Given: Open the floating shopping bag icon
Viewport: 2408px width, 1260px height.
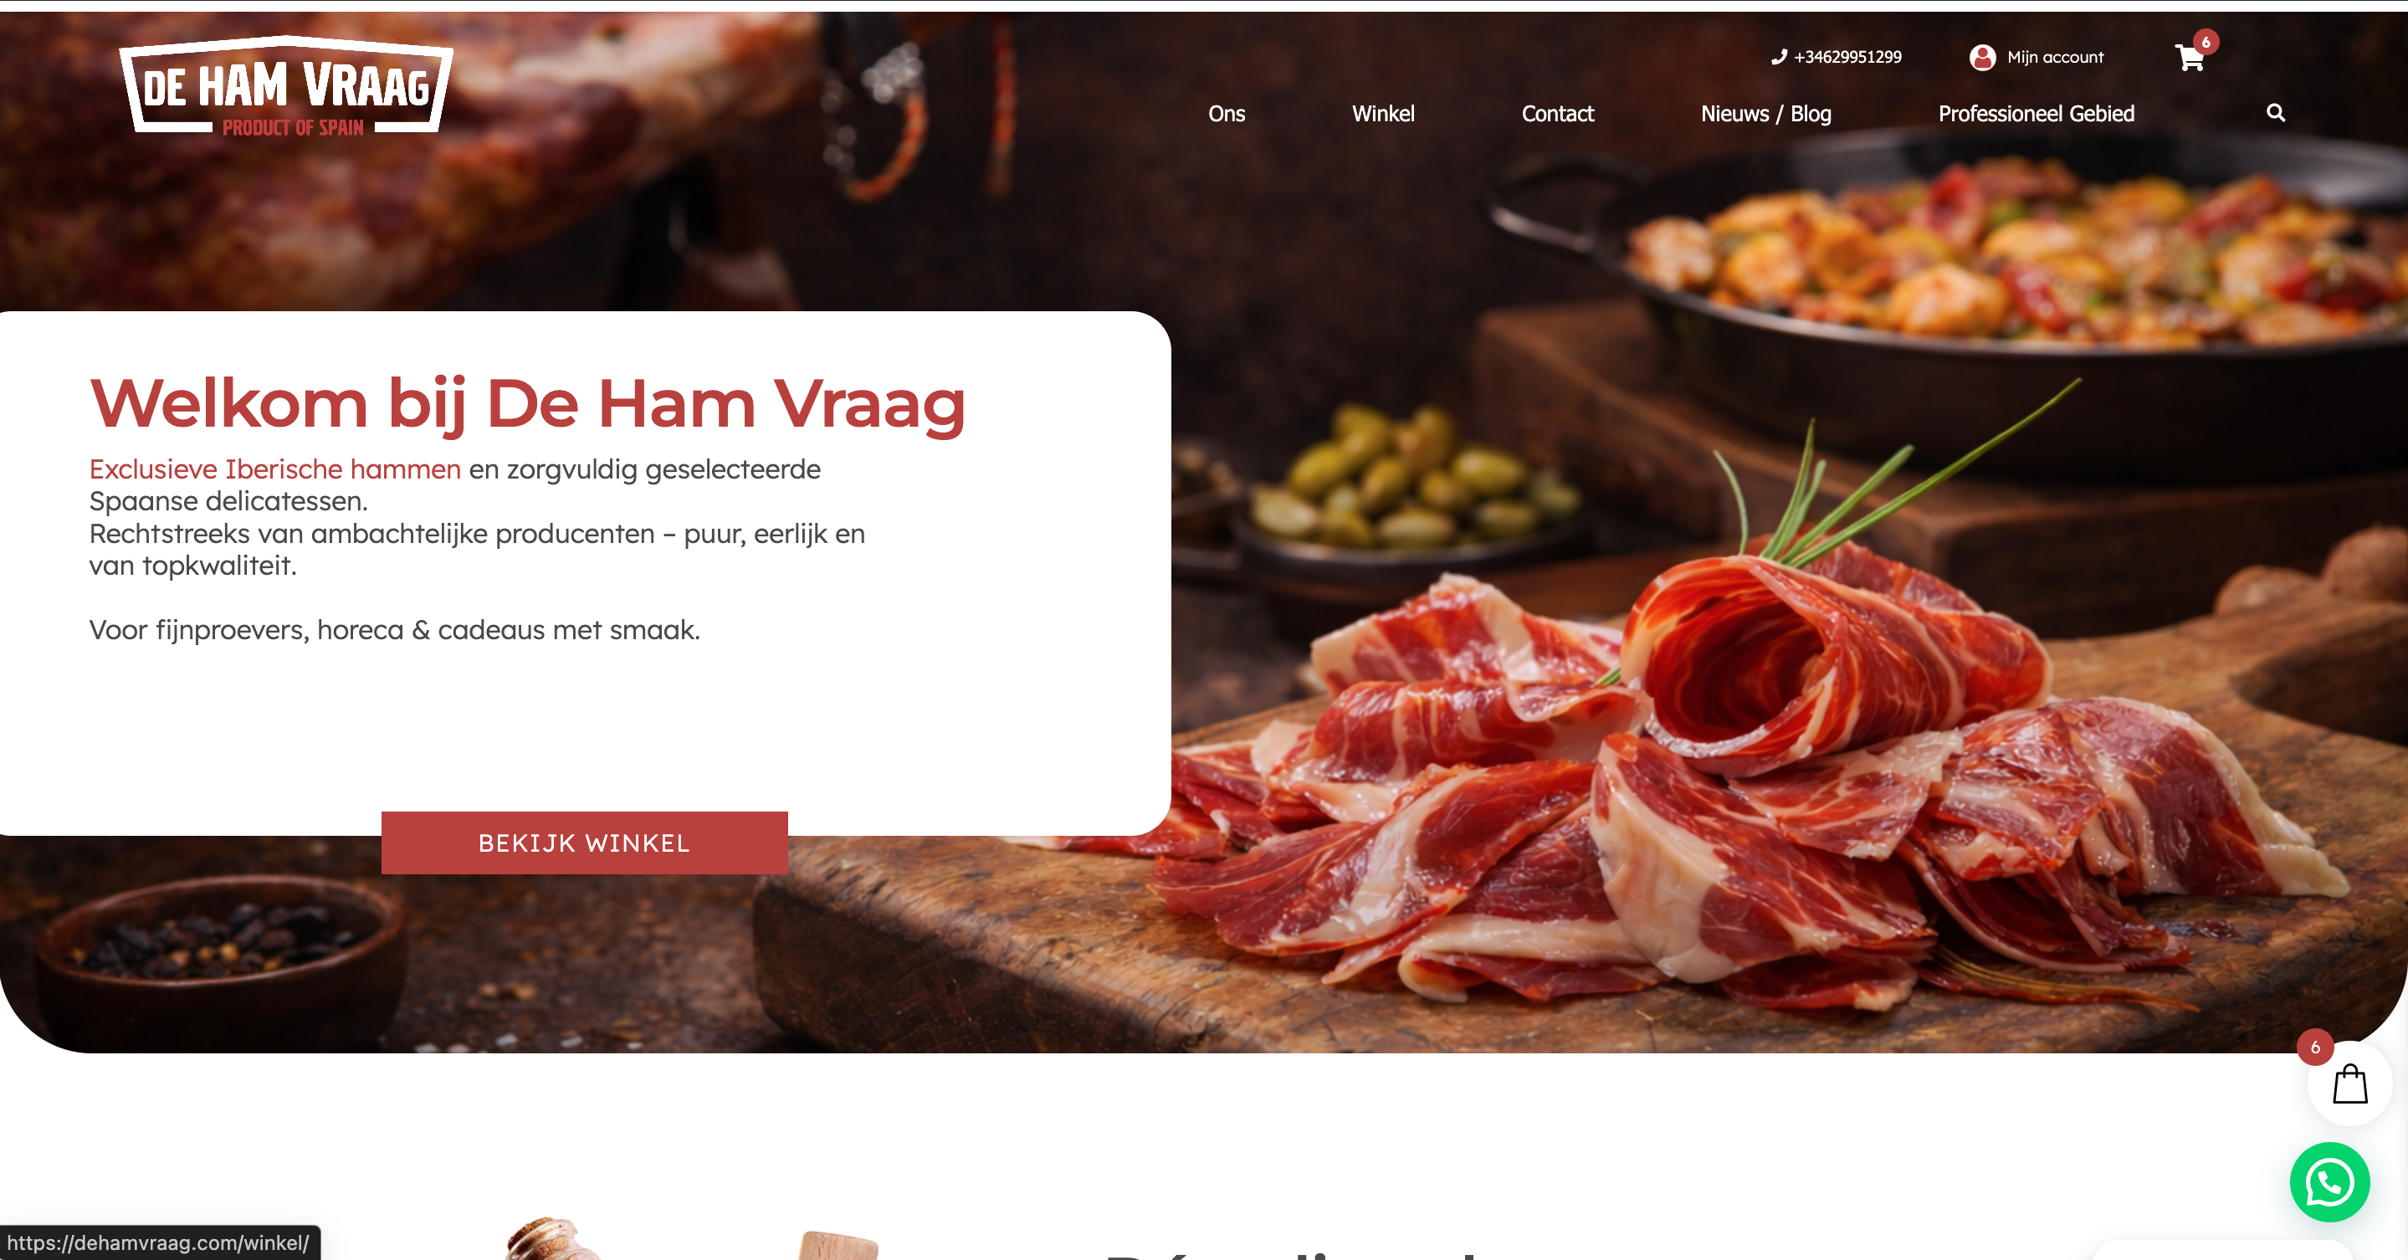Looking at the screenshot, I should (2349, 1084).
